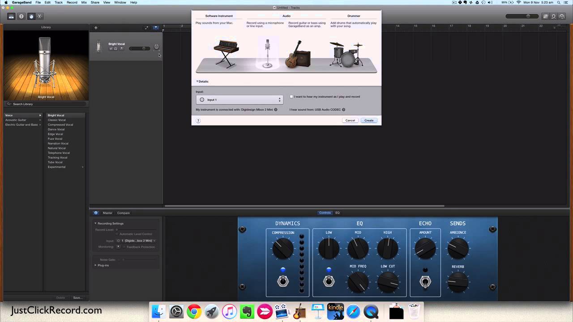Open the Media Browser button
Viewport: 573px width, 322px height.
[x=562, y=17]
